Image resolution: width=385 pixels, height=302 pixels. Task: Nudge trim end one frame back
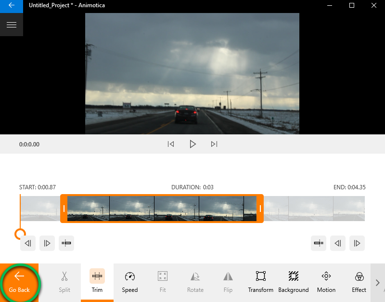coord(338,243)
